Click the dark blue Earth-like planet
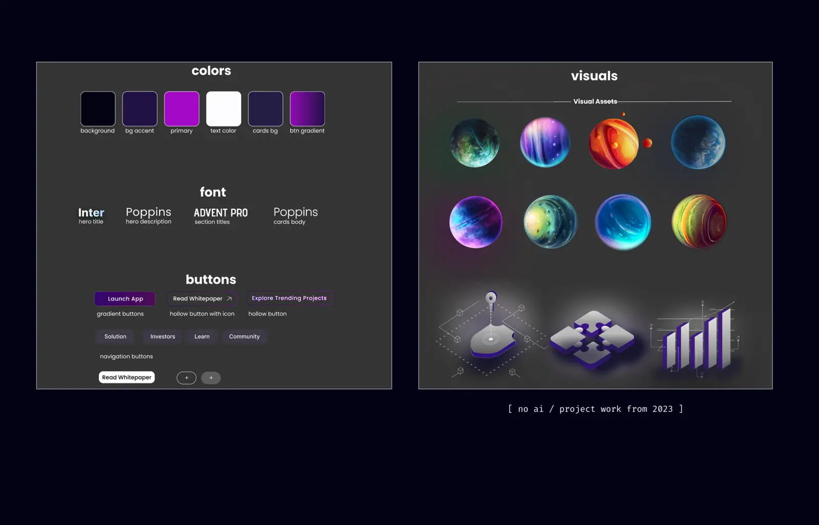The height and width of the screenshot is (525, 819). pos(698,142)
